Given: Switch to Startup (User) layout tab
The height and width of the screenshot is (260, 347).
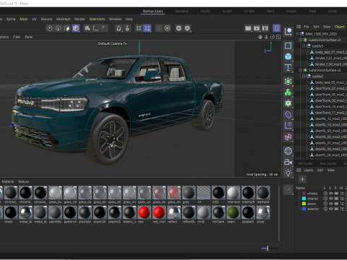Looking at the screenshot, I should point(153,11).
